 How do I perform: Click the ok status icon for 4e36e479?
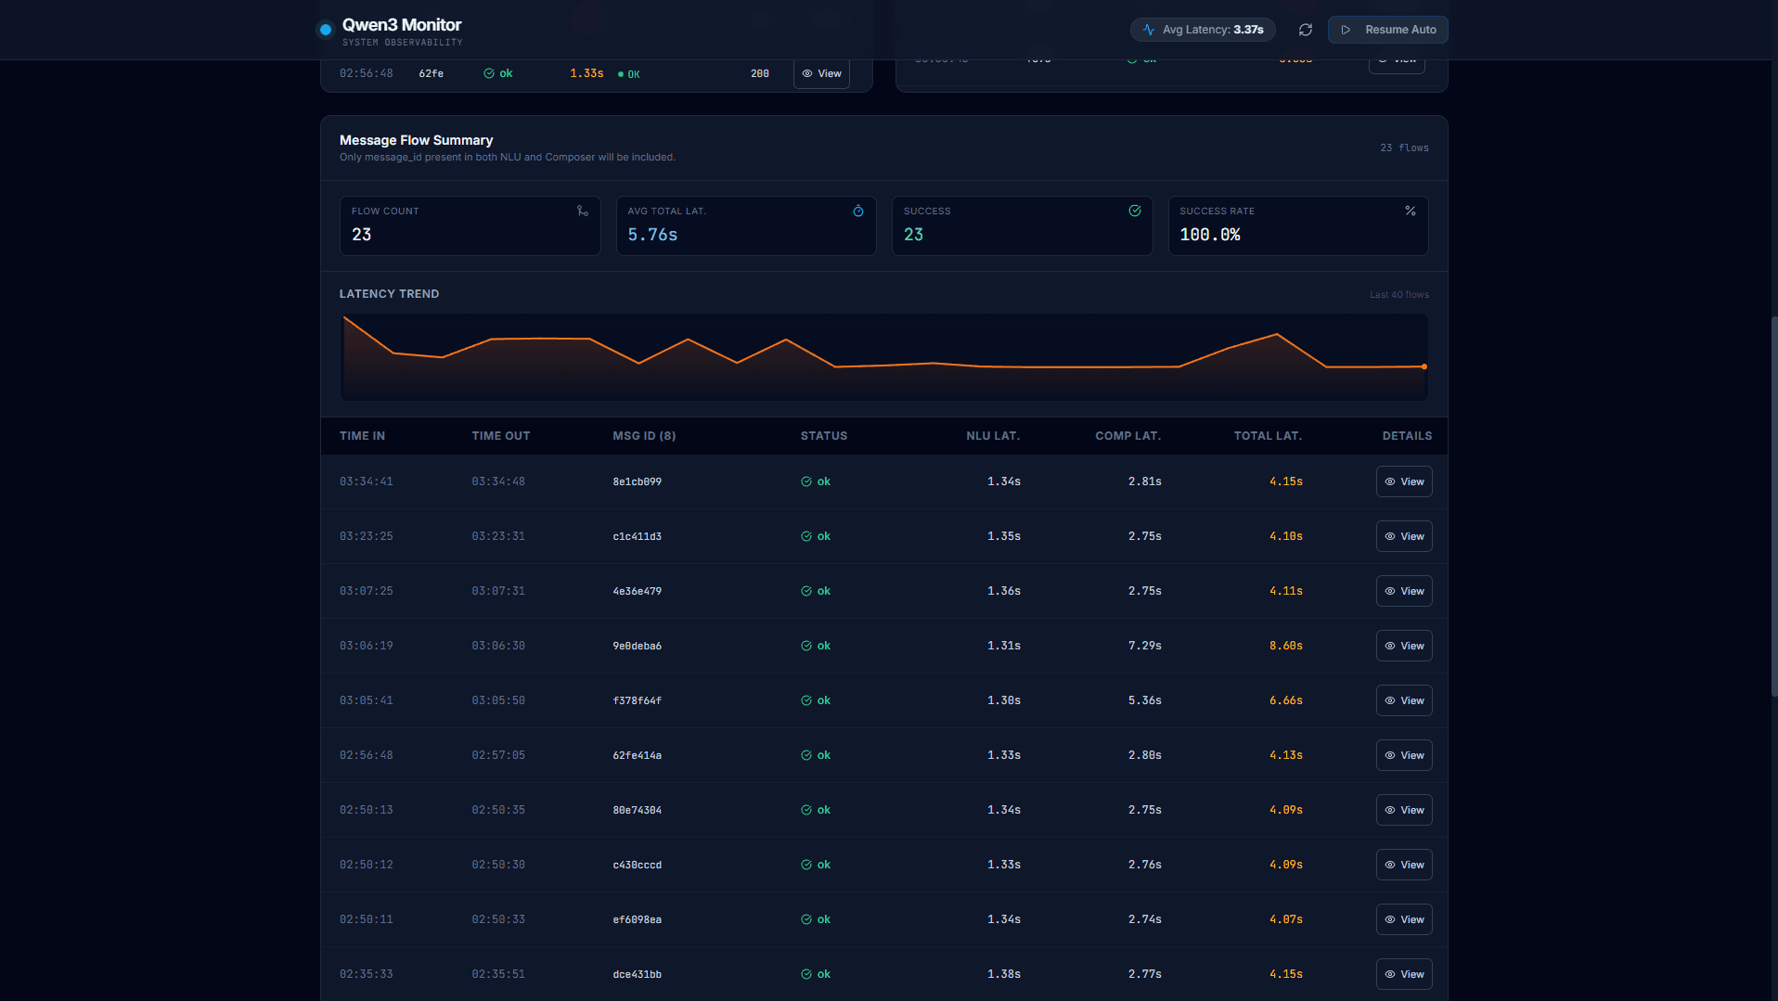(x=806, y=591)
